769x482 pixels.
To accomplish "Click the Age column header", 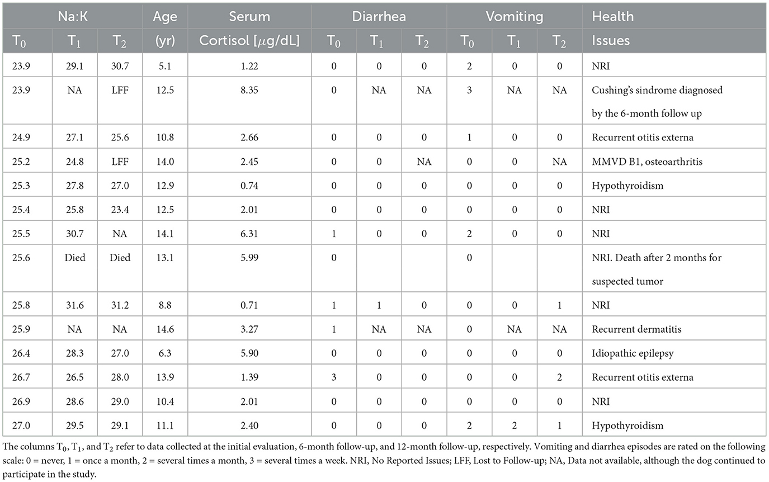I will pyautogui.click(x=165, y=17).
